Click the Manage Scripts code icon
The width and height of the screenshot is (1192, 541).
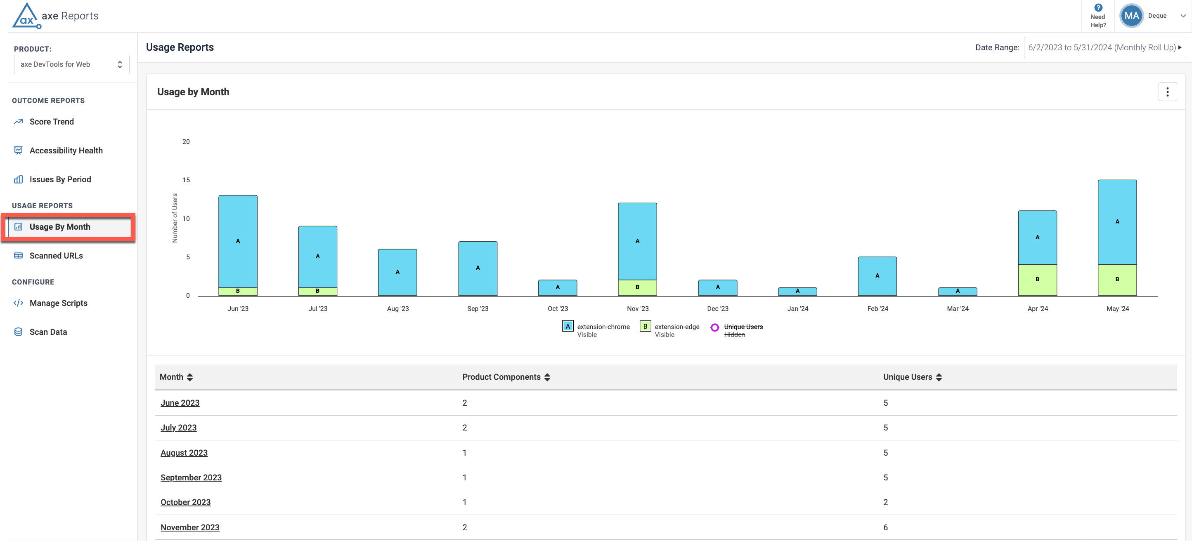[19, 303]
